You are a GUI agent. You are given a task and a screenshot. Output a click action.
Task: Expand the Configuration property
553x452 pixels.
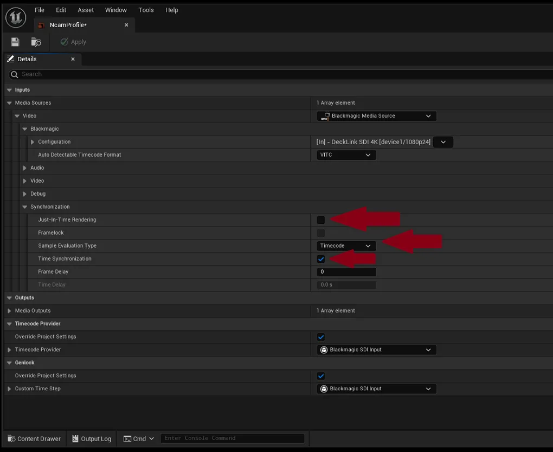[x=33, y=142]
